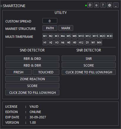
Task: Click the o button in header
Action: 97,5
